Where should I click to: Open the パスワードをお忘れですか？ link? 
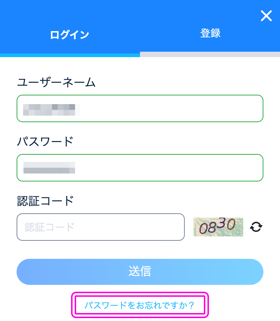[140, 305]
